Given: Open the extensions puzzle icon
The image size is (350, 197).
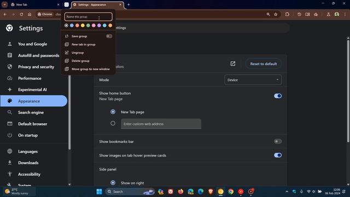Looking at the screenshot, I should click(287, 14).
